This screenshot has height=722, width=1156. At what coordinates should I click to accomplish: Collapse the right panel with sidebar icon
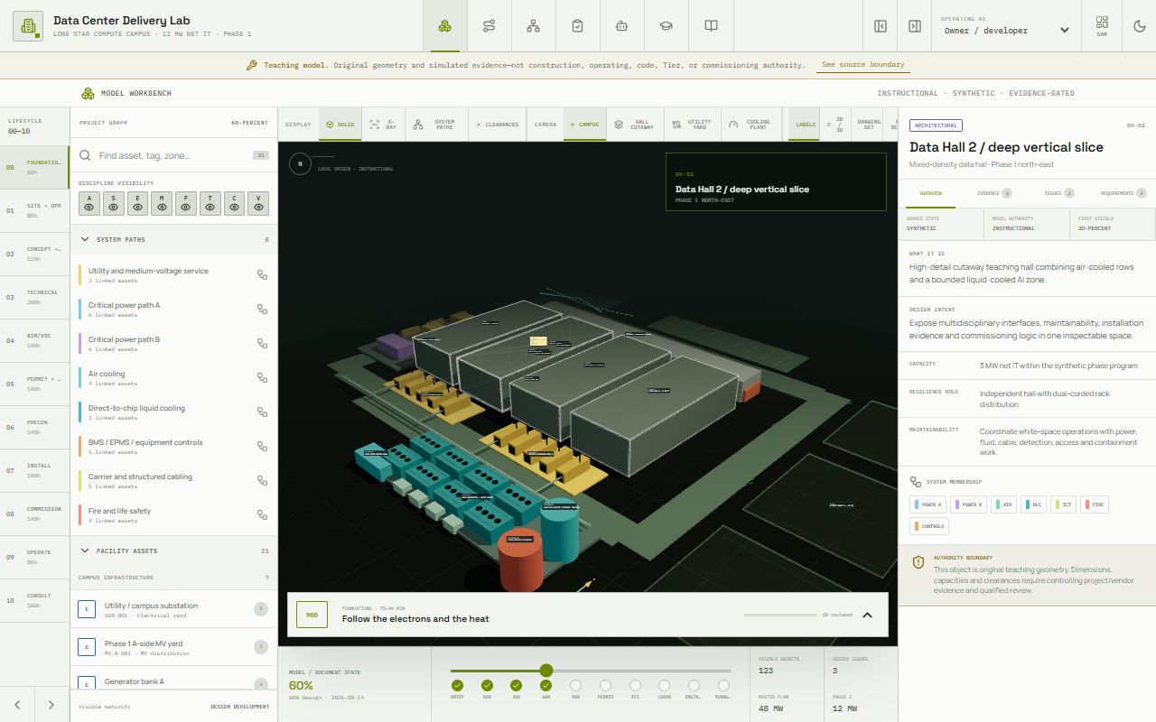click(914, 26)
